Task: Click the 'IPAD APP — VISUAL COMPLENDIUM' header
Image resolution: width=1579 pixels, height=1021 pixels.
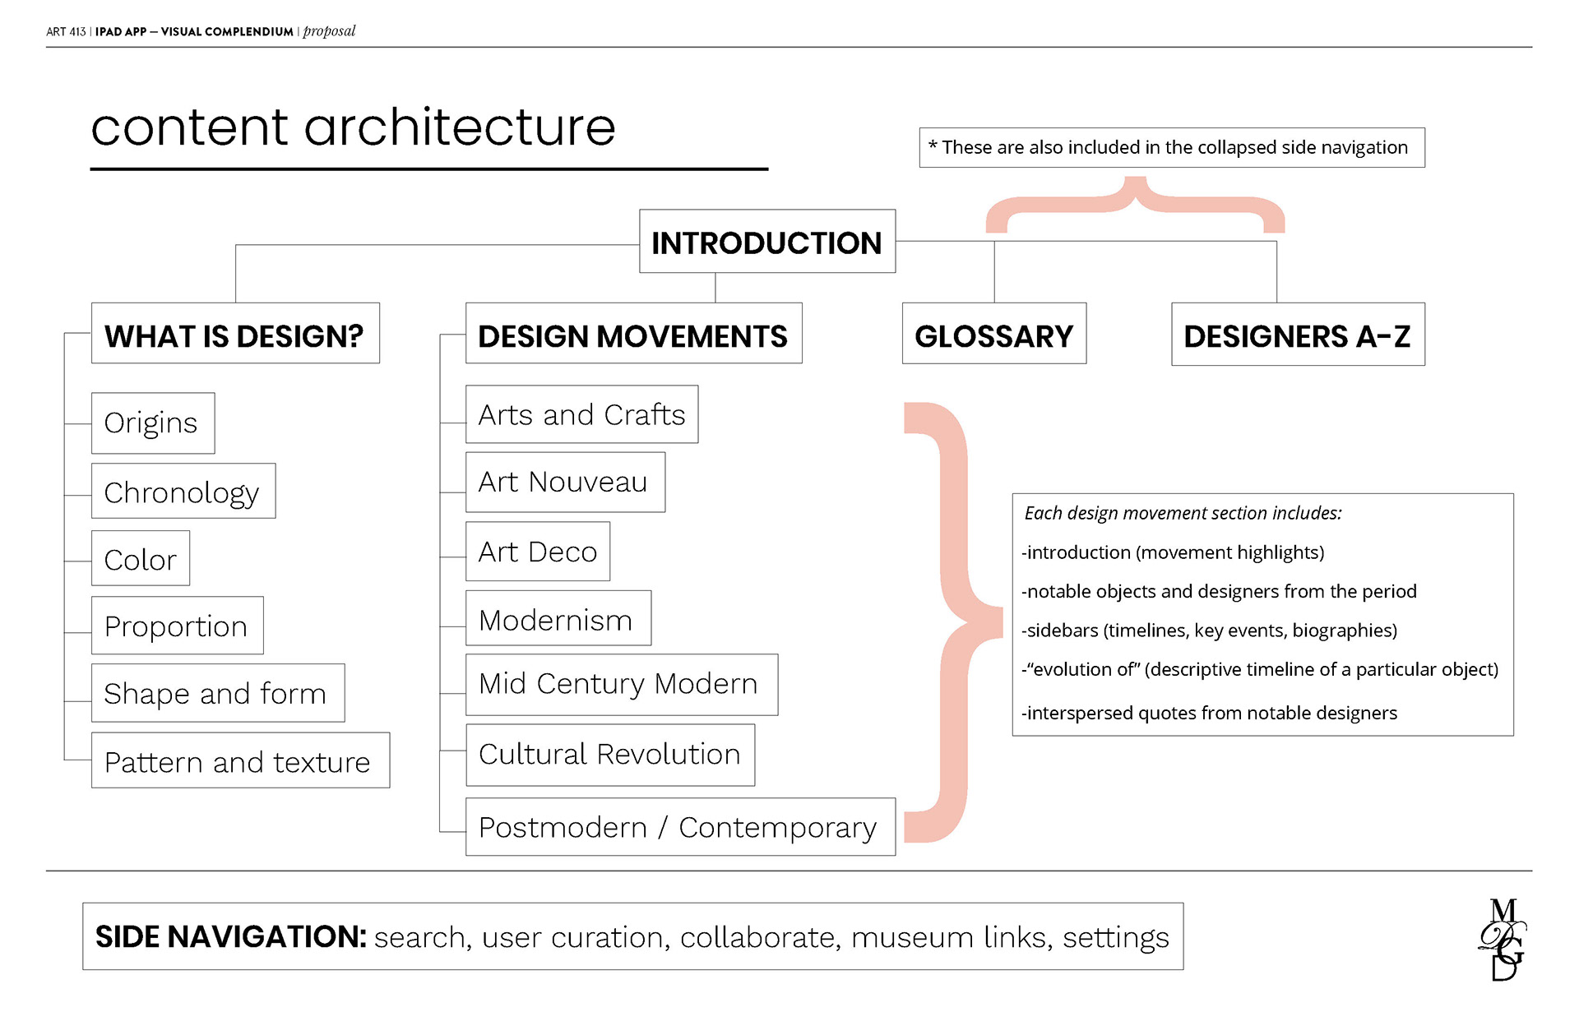Action: click(194, 32)
